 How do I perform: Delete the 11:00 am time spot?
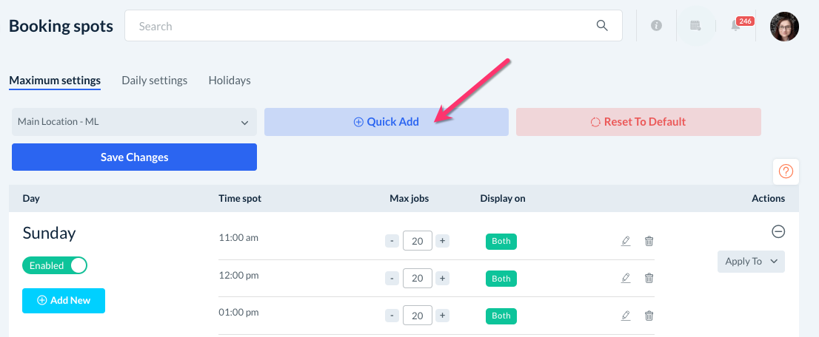(x=649, y=241)
